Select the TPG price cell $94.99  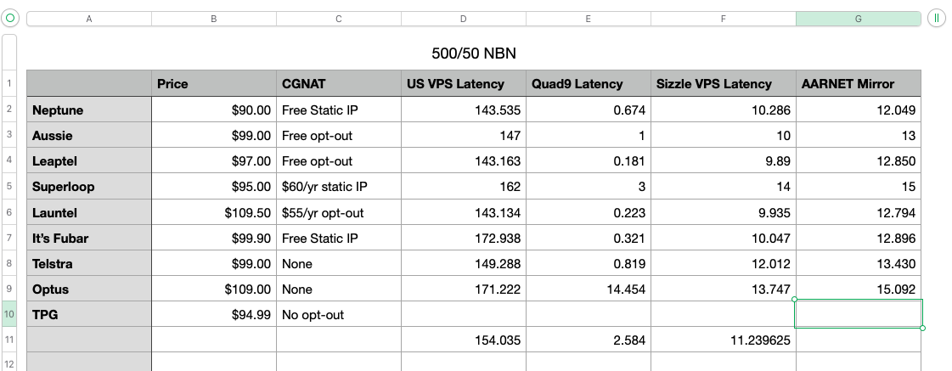214,314
